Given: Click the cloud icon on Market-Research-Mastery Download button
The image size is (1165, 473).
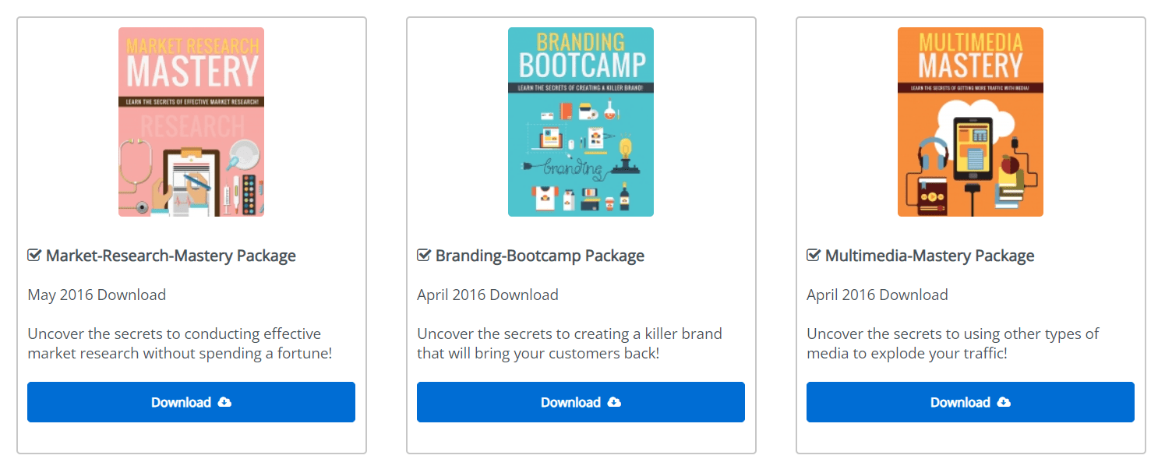Looking at the screenshot, I should click(224, 402).
